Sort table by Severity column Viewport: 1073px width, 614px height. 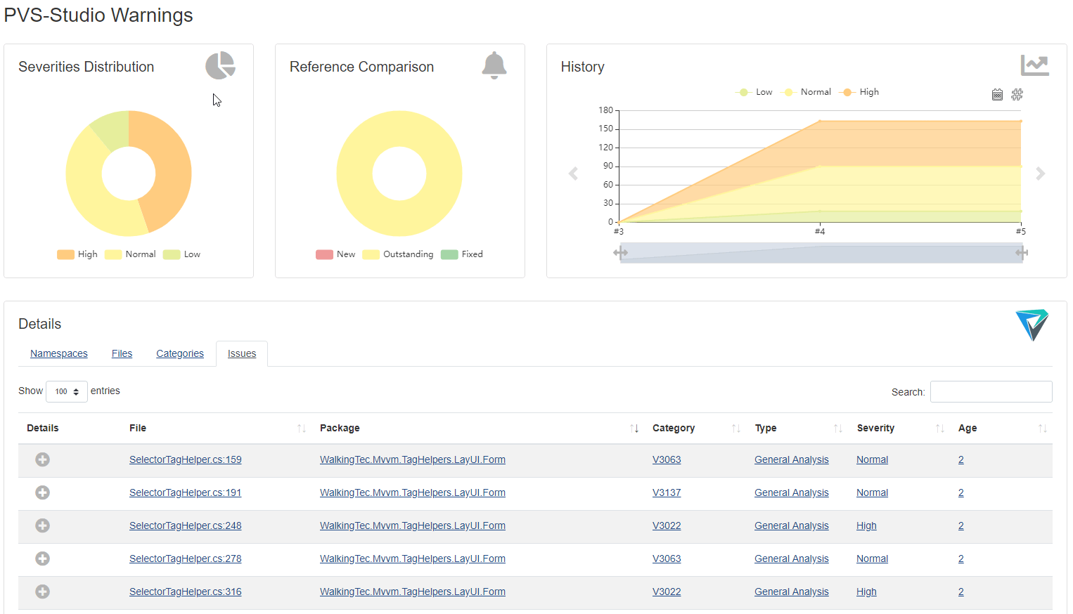[899, 428]
